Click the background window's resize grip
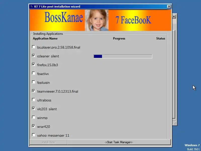The height and width of the screenshot is (151, 201). [175, 123]
